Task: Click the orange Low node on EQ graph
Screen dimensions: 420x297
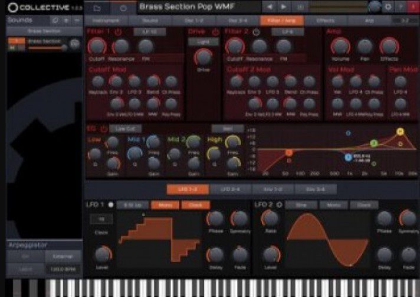Action: pyautogui.click(x=289, y=152)
